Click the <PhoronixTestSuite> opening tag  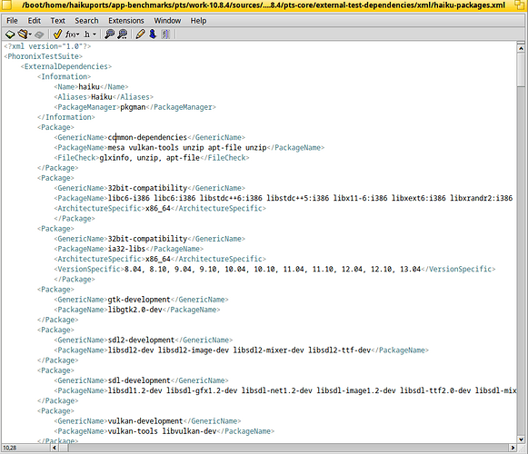tap(43, 56)
